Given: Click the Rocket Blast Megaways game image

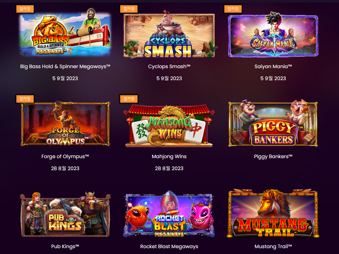Looking at the screenshot, I should [x=169, y=214].
